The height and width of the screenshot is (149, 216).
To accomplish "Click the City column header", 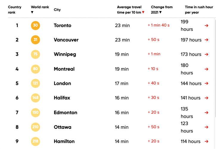I will (x=57, y=10).
